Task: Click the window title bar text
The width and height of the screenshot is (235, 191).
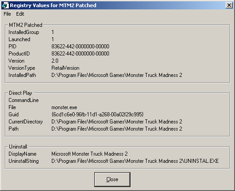Action: pos(53,5)
